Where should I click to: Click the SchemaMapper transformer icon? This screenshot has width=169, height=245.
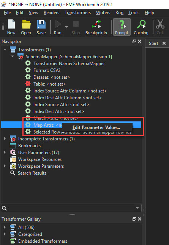click(21, 57)
